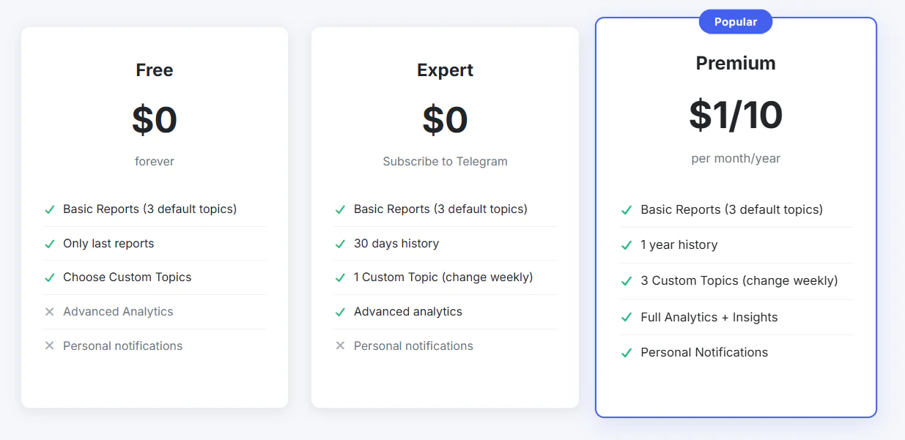This screenshot has width=905, height=440.
Task: Click the Free plan "forever" label
Action: pos(155,161)
